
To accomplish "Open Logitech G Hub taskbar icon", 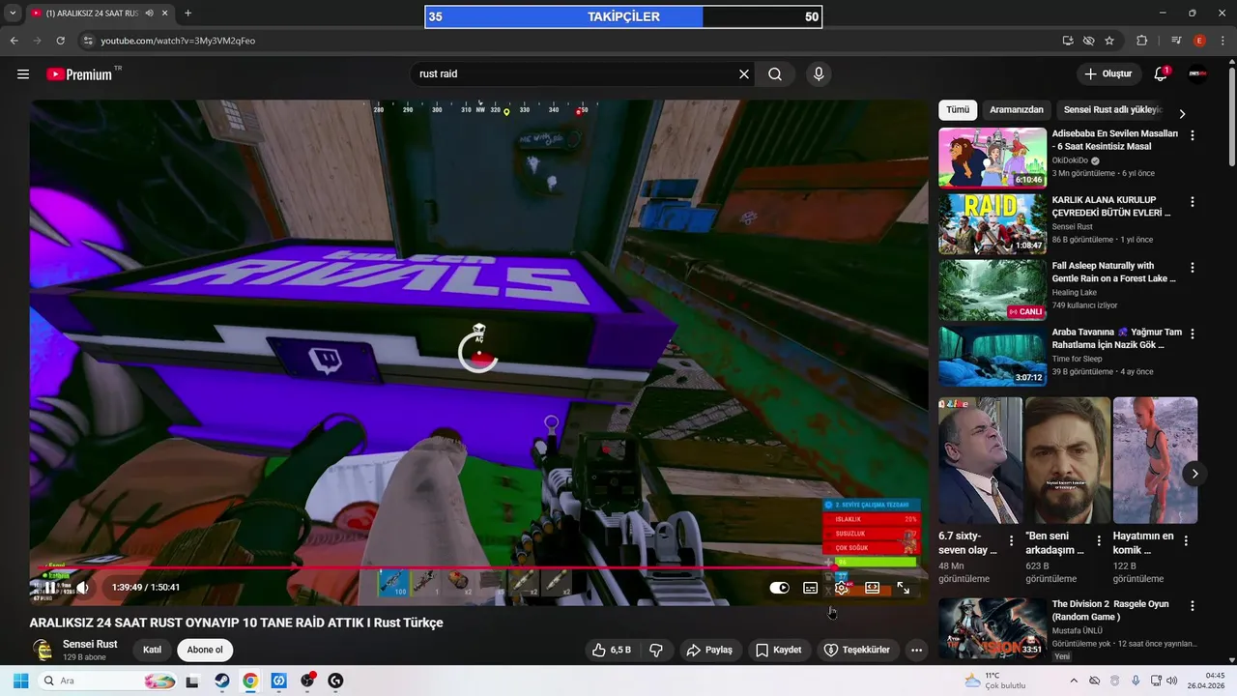I will (335, 681).
